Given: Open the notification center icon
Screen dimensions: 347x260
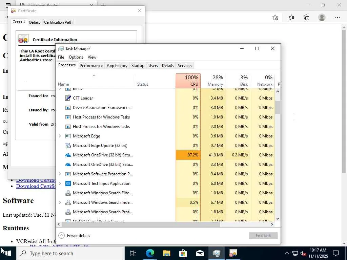Looking at the screenshot, I should [336, 253].
